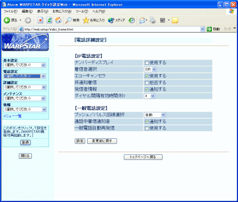Open the ヘルプ(H) menu
The width and height of the screenshot is (238, 202).
pyautogui.click(x=99, y=11)
